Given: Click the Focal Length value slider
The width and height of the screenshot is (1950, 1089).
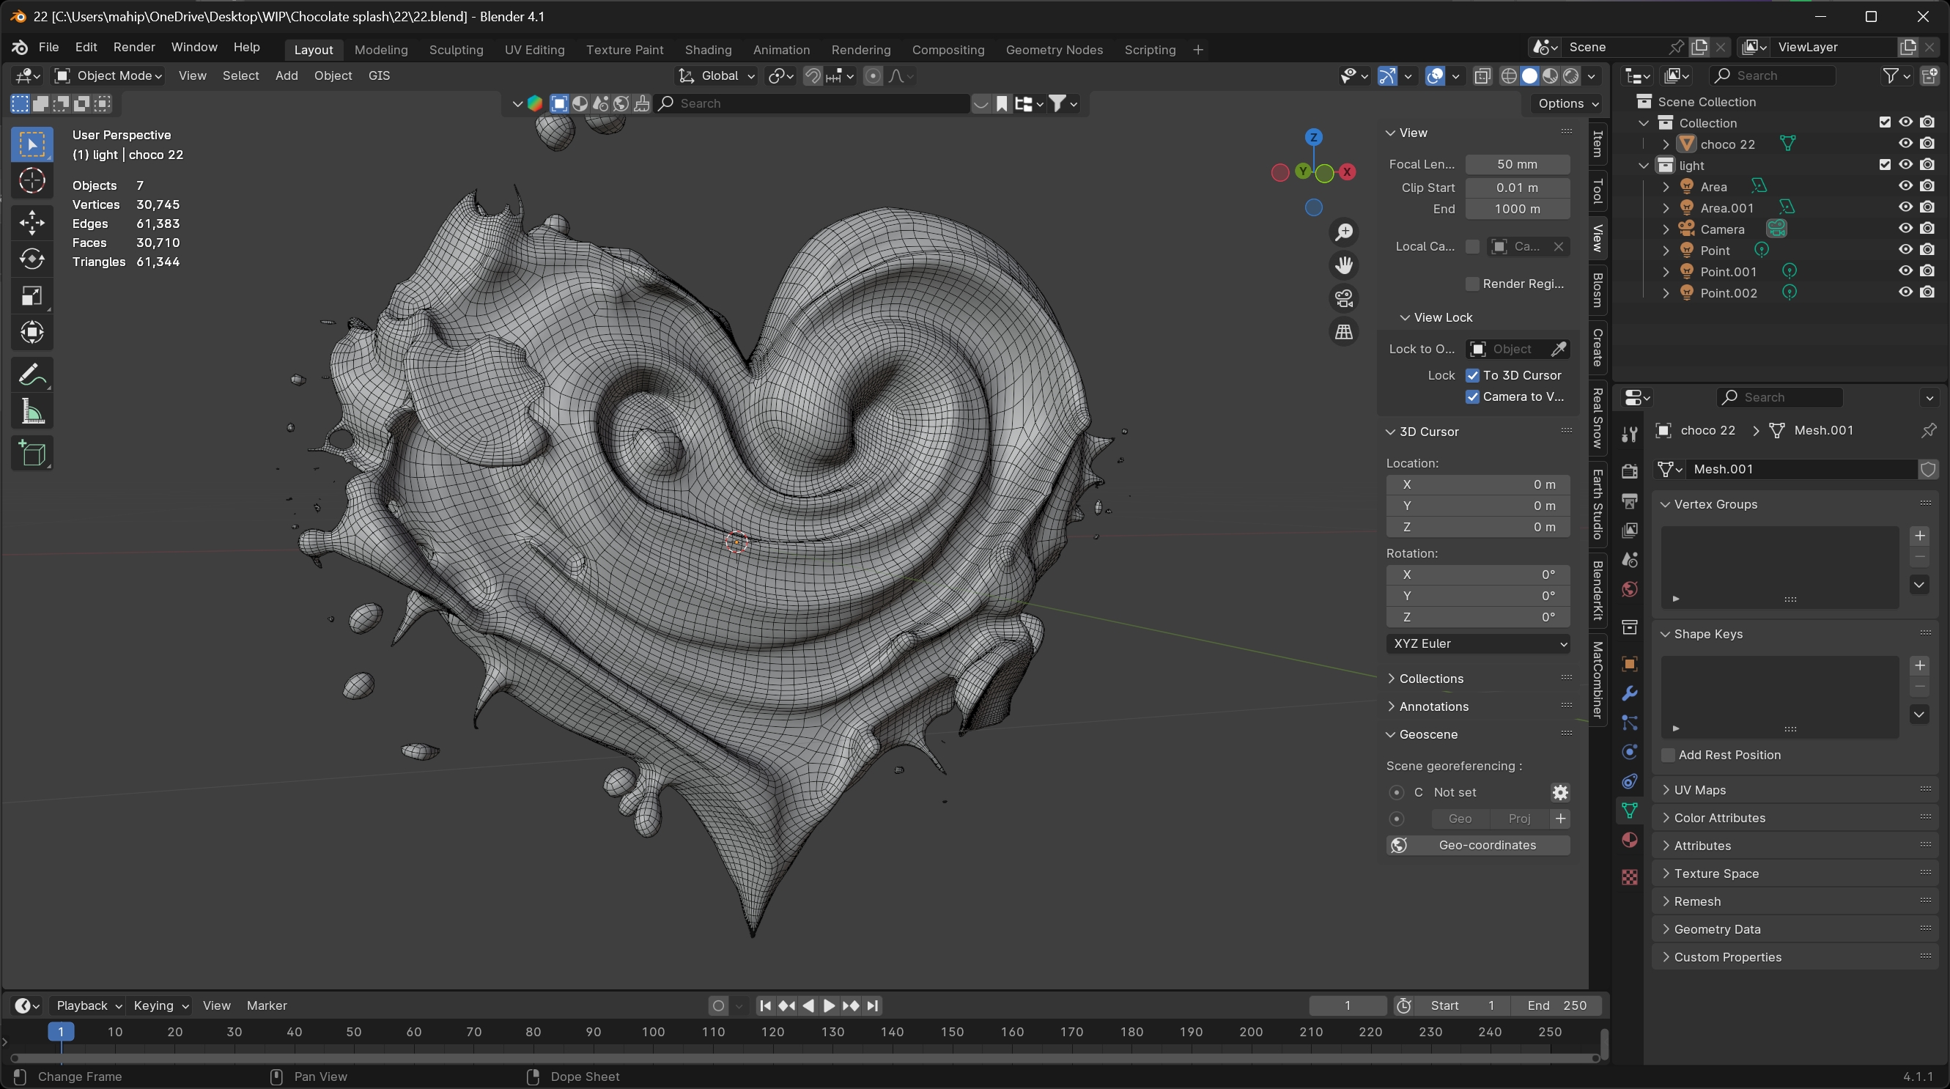Looking at the screenshot, I should point(1516,164).
